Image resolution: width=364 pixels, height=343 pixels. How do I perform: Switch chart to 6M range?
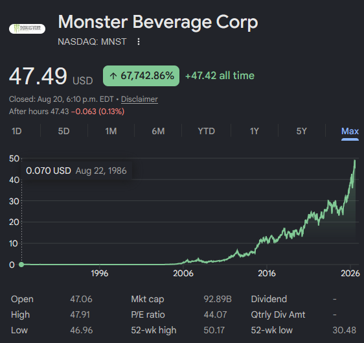click(x=158, y=131)
